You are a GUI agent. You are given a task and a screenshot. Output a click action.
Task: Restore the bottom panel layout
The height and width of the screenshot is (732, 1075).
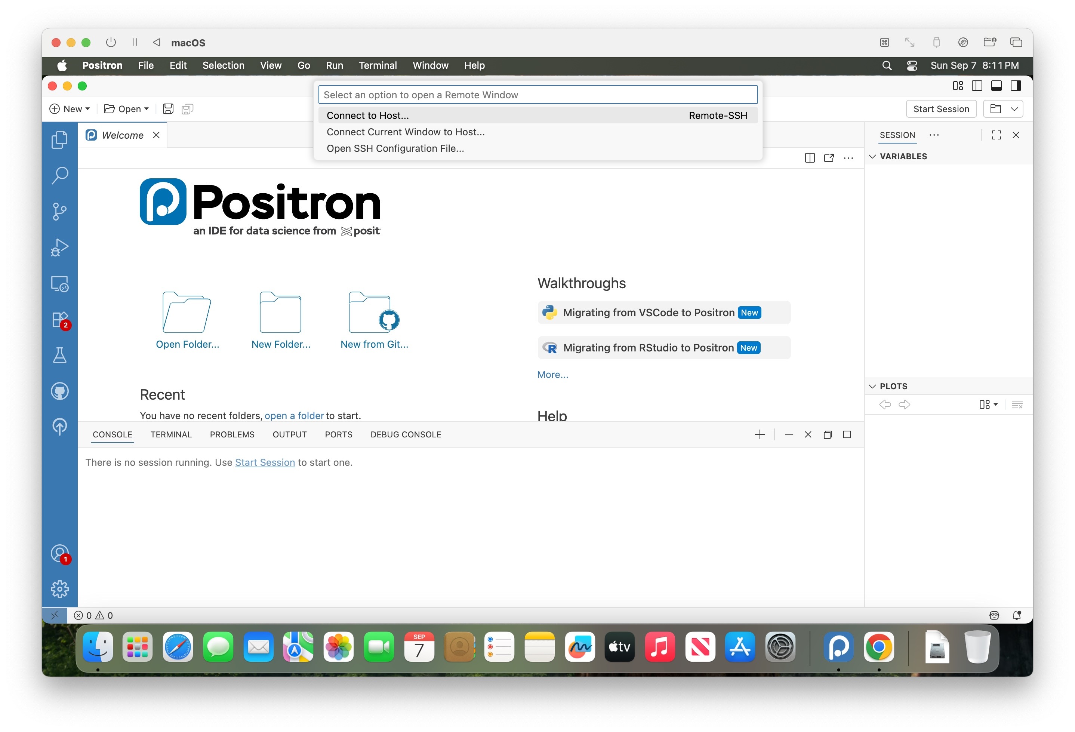828,434
